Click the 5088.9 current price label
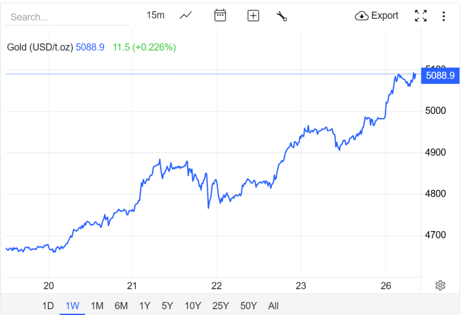Image resolution: width=462 pixels, height=315 pixels. tap(440, 75)
